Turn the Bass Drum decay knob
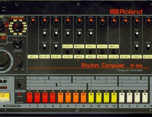The image size is (152, 117). pyautogui.click(x=45, y=47)
